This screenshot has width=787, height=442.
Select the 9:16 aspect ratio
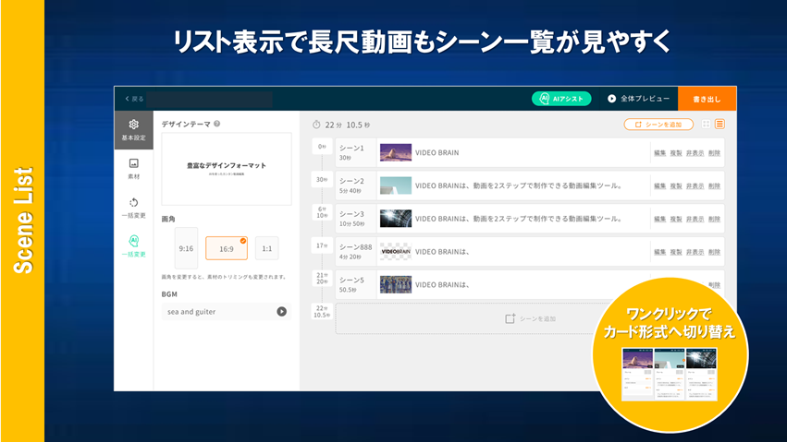click(x=186, y=247)
